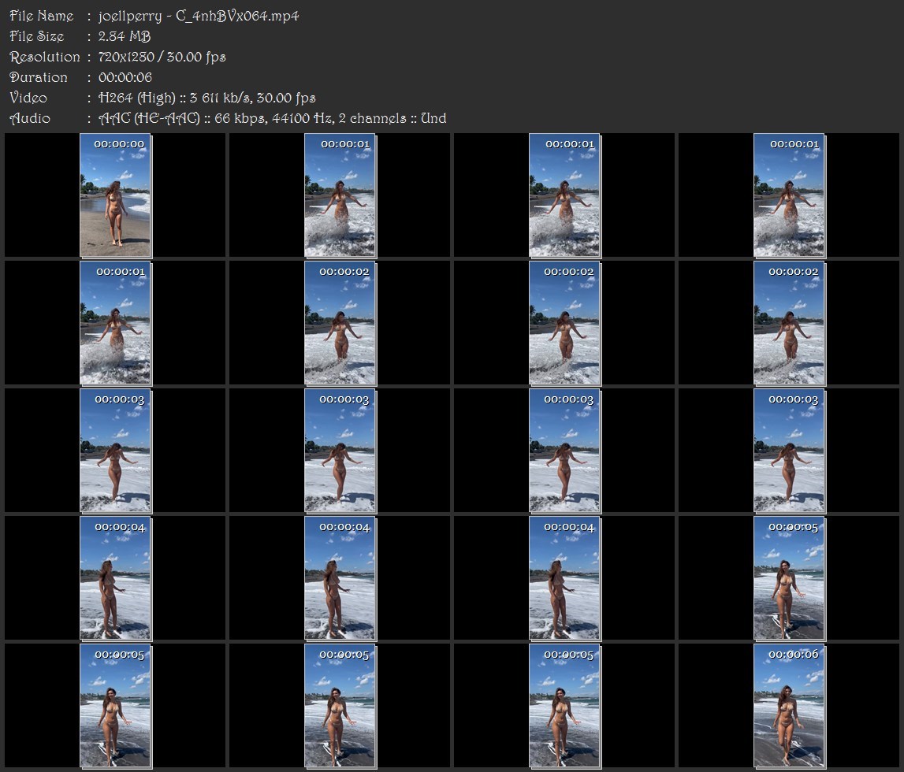Click the file name 'joellperry - C_4nhBVx064.mp4'
Image resolution: width=904 pixels, height=772 pixels.
(x=199, y=16)
